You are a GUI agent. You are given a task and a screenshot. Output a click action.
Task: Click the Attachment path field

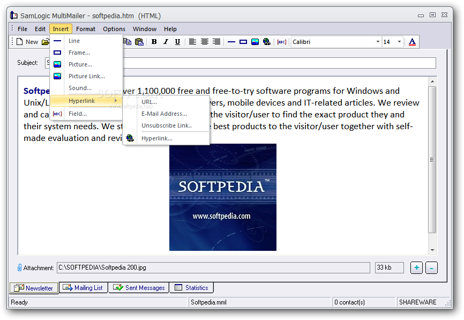pos(213,267)
